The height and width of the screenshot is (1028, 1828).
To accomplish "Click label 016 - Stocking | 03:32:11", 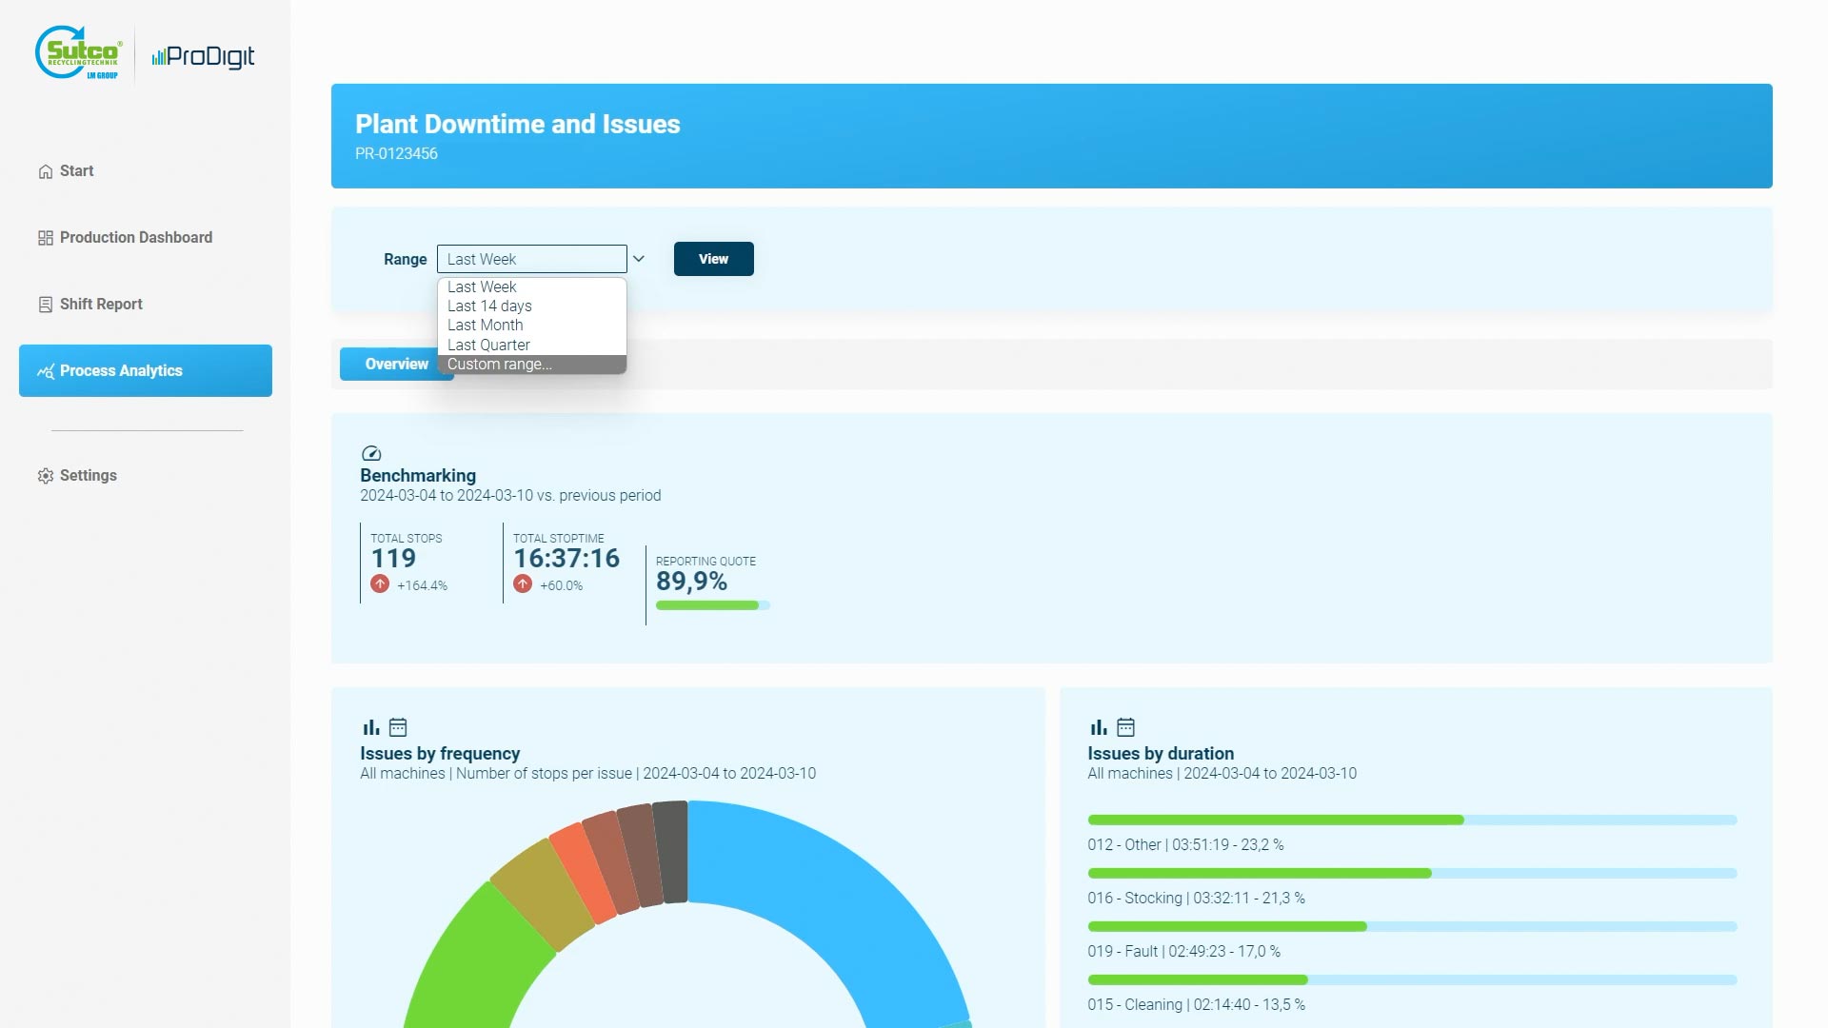I will click(1196, 898).
